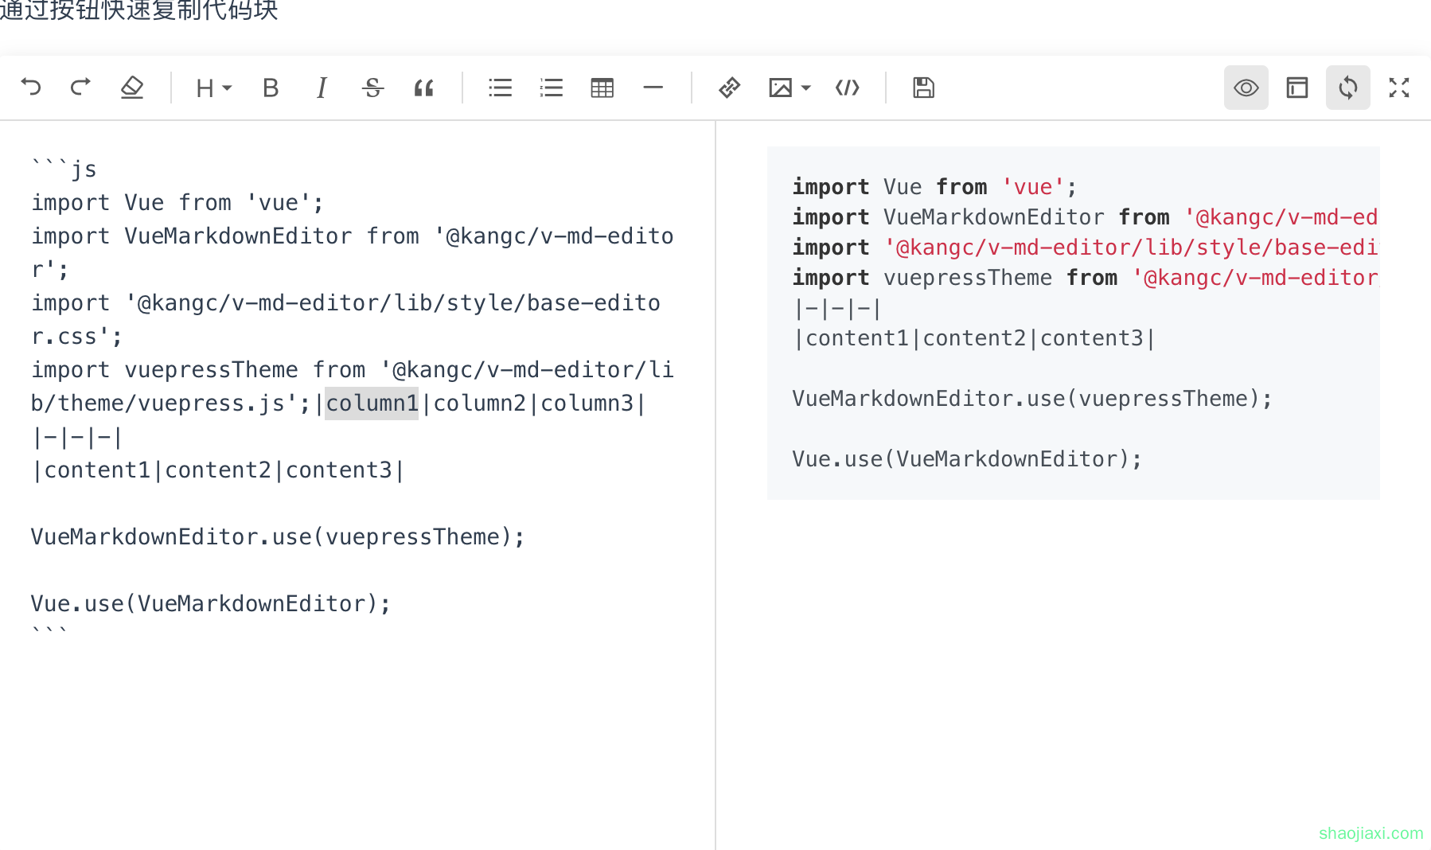Viewport: 1431px width, 850px height.
Task: Save the document
Action: pyautogui.click(x=923, y=88)
